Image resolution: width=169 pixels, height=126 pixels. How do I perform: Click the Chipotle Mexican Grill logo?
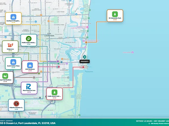click(x=16, y=104)
